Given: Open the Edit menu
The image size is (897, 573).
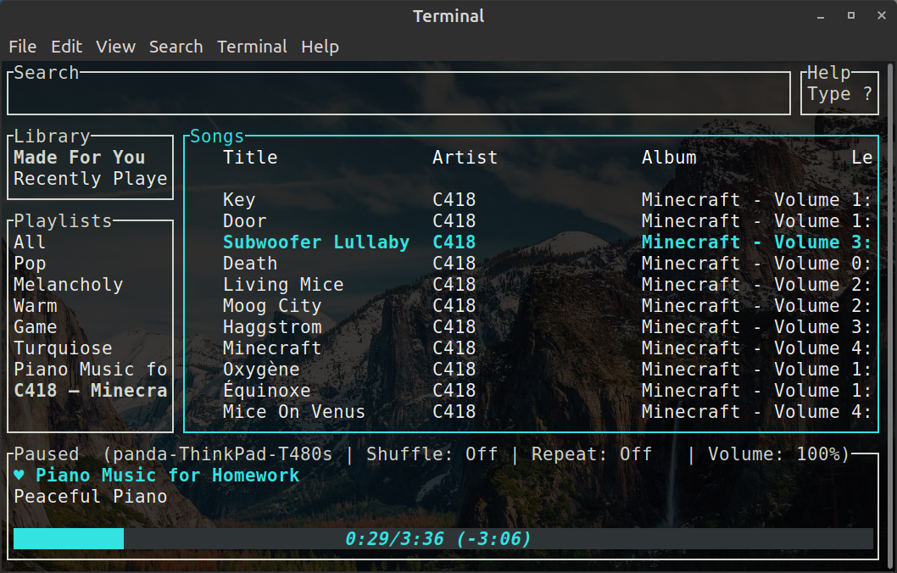Looking at the screenshot, I should pos(66,47).
